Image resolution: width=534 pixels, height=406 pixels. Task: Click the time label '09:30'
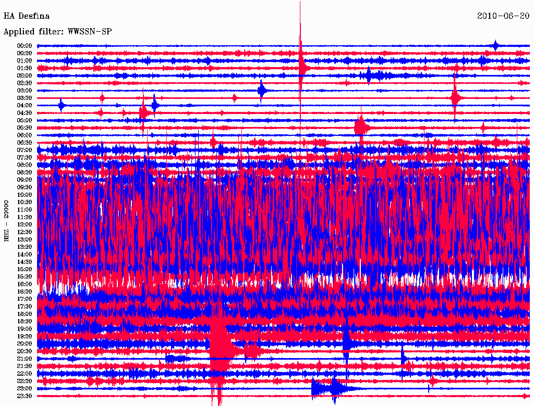(x=25, y=187)
